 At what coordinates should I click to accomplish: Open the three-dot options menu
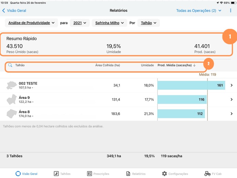click(x=230, y=11)
